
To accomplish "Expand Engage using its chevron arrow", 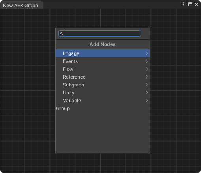I will click(147, 53).
